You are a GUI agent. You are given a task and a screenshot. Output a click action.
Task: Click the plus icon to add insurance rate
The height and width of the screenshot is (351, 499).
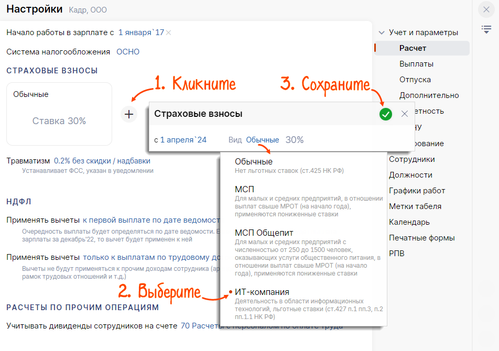coord(129,114)
